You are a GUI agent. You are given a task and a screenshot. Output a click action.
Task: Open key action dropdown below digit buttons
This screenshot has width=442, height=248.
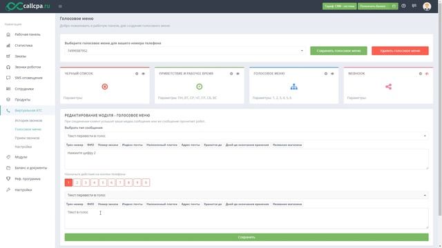(x=247, y=195)
